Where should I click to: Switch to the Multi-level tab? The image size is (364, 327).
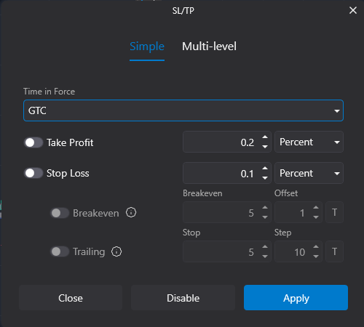point(209,47)
